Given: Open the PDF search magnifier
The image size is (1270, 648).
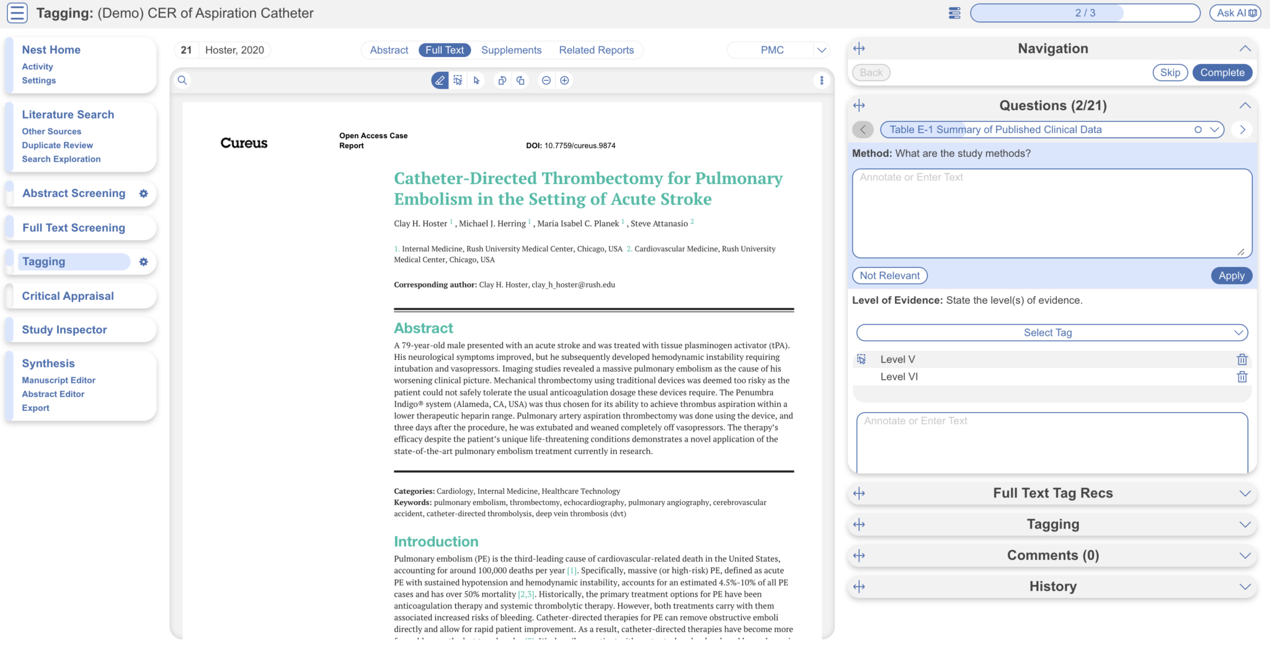Looking at the screenshot, I should [182, 80].
